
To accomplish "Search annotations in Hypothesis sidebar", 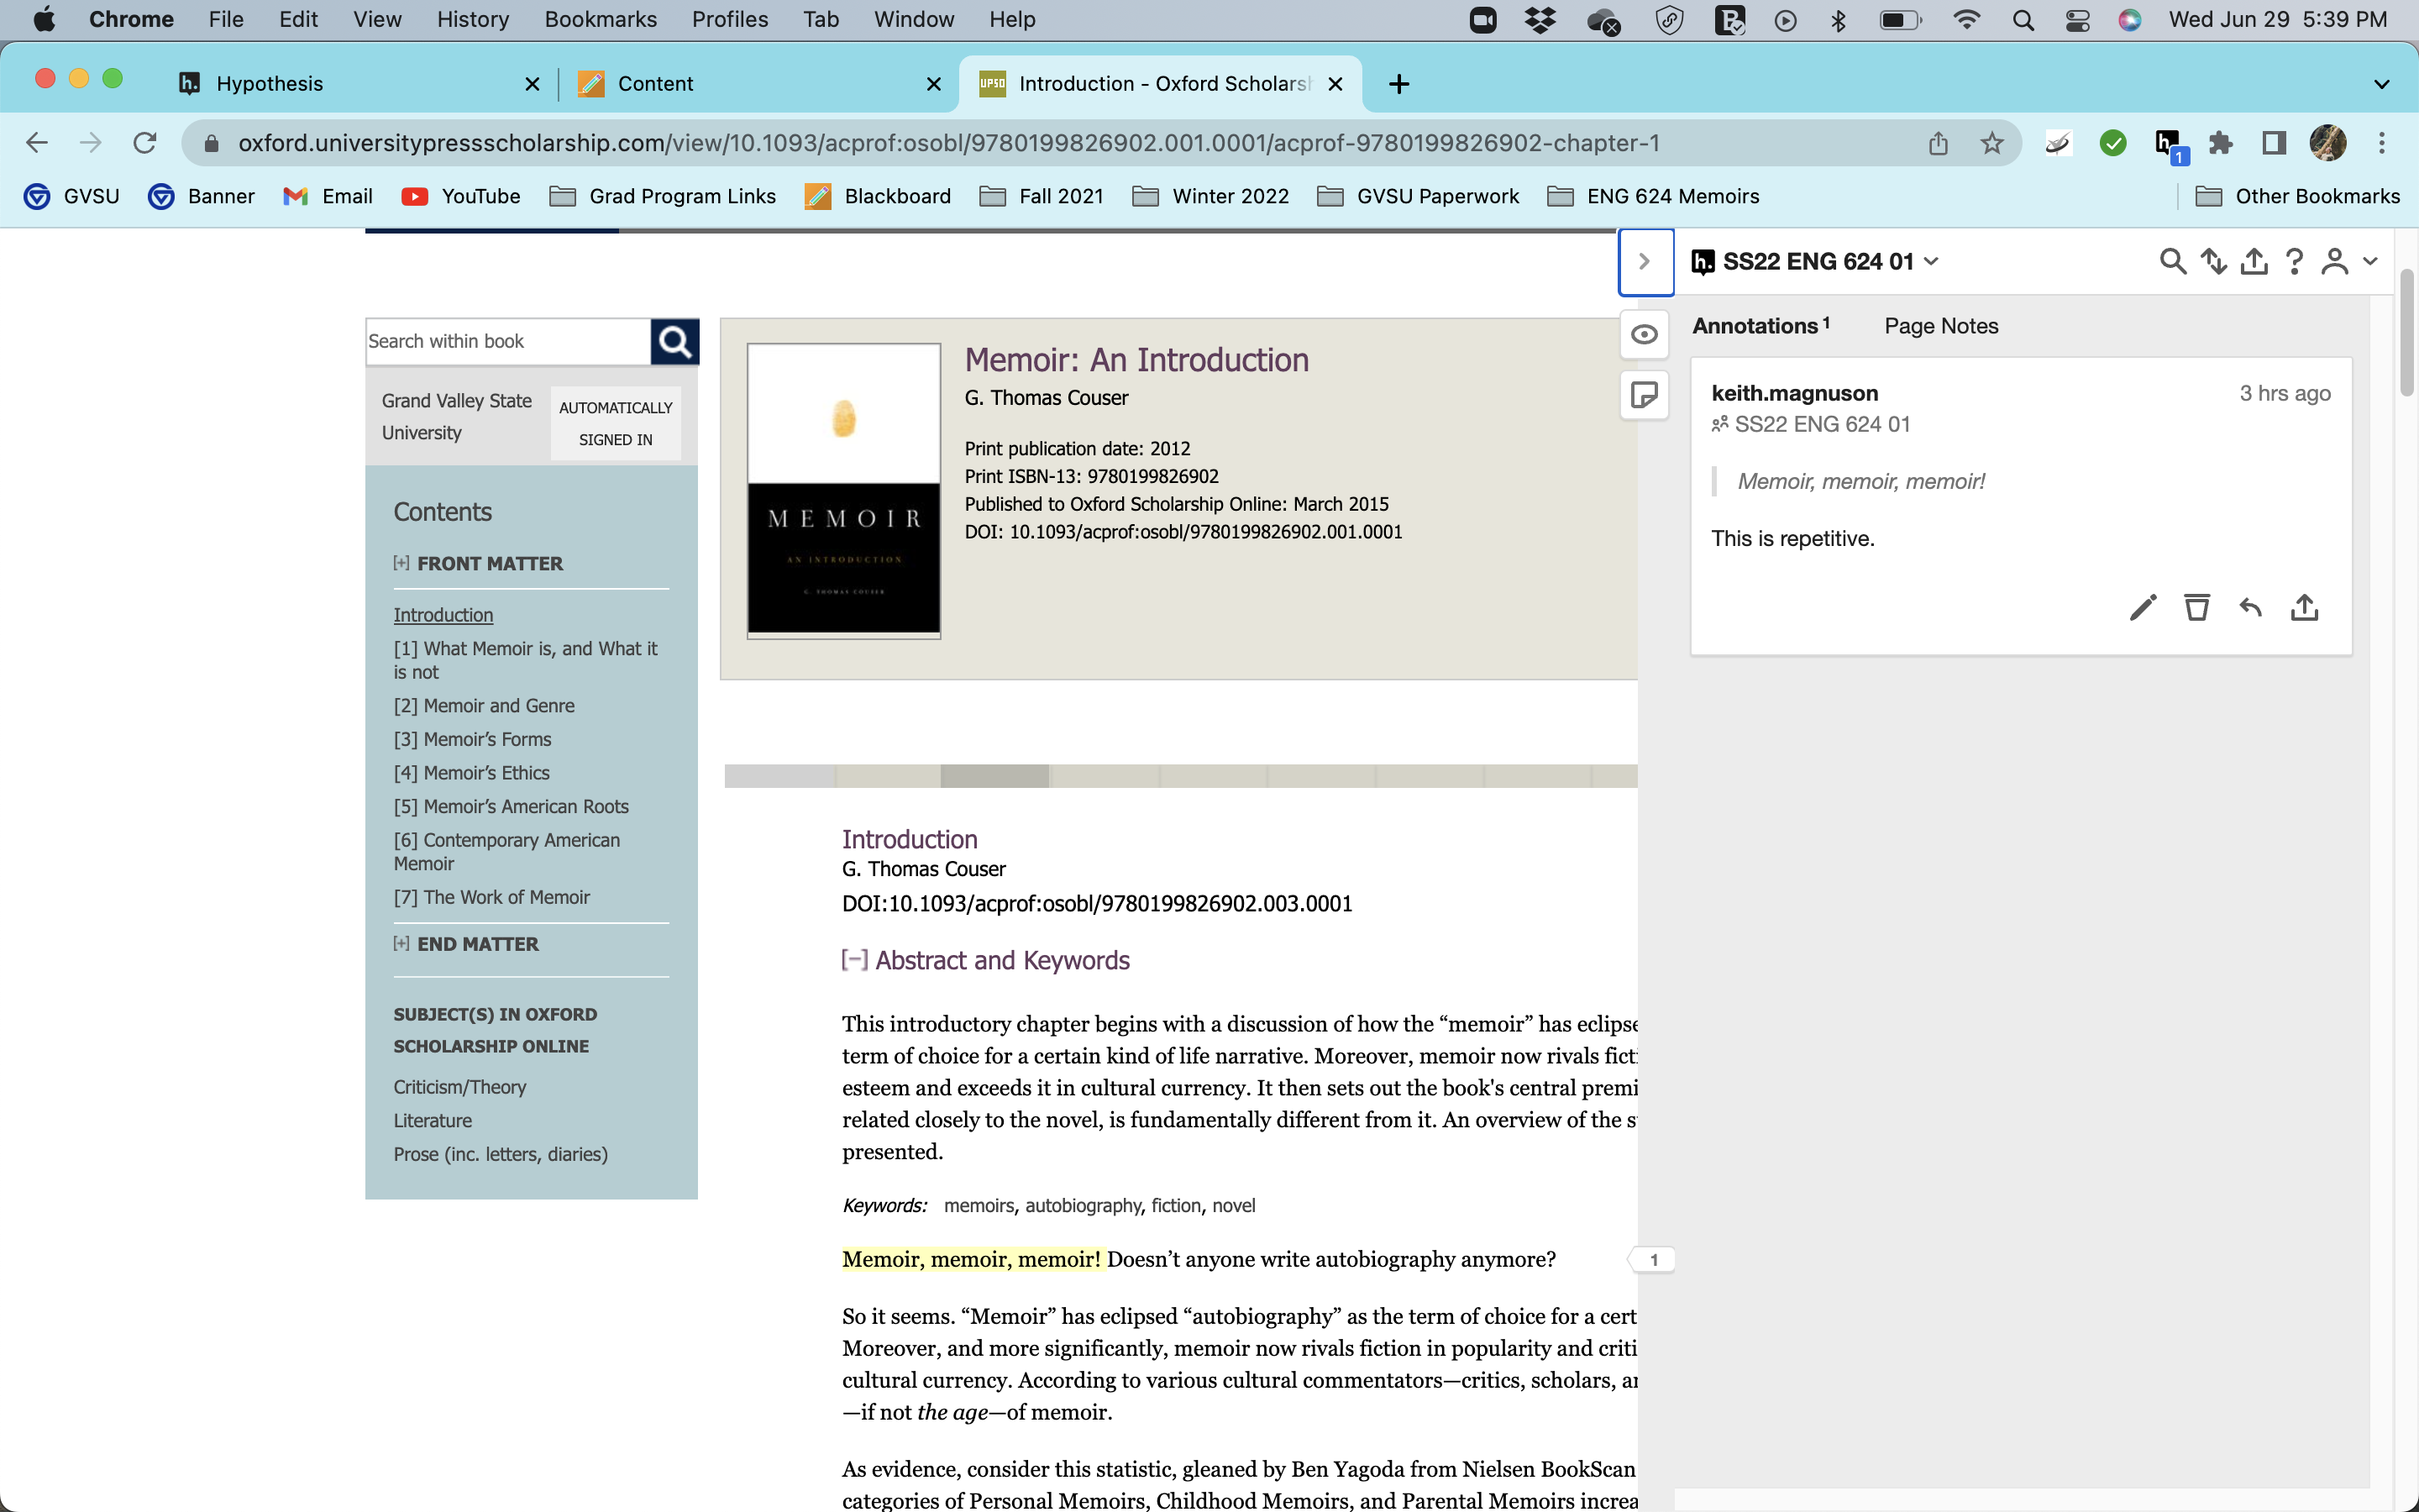I will pyautogui.click(x=2172, y=262).
